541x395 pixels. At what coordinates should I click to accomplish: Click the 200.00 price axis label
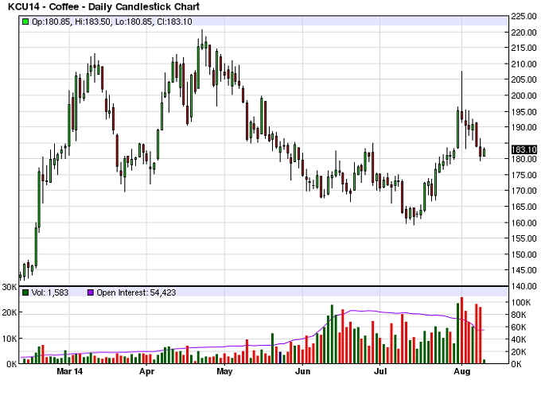point(523,96)
